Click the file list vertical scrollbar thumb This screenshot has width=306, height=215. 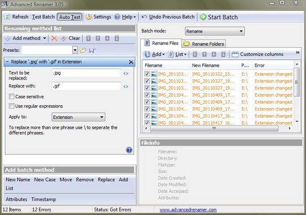[296, 82]
